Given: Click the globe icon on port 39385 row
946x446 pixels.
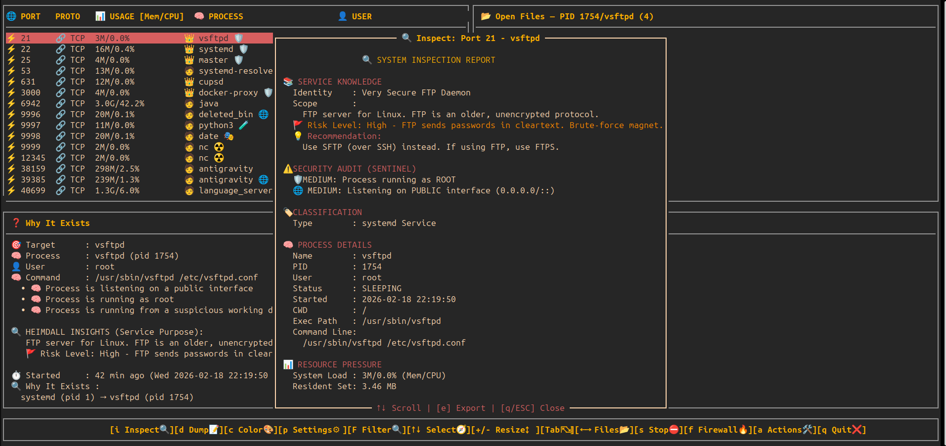Looking at the screenshot, I should (264, 179).
